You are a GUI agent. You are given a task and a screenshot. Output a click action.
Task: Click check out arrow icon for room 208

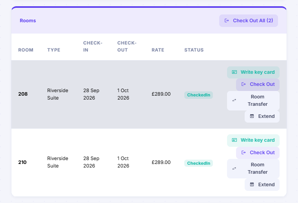[243, 84]
